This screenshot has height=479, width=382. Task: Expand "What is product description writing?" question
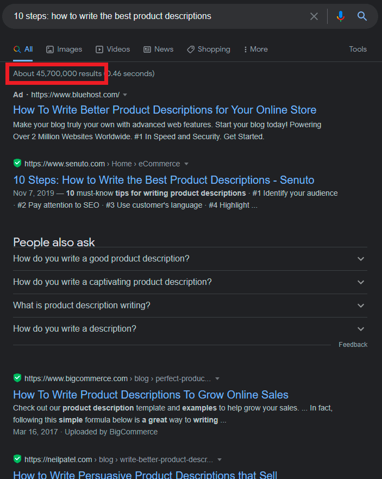[361, 306]
